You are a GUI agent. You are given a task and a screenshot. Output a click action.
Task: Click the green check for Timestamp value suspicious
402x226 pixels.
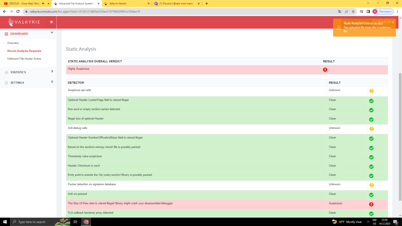point(371,157)
